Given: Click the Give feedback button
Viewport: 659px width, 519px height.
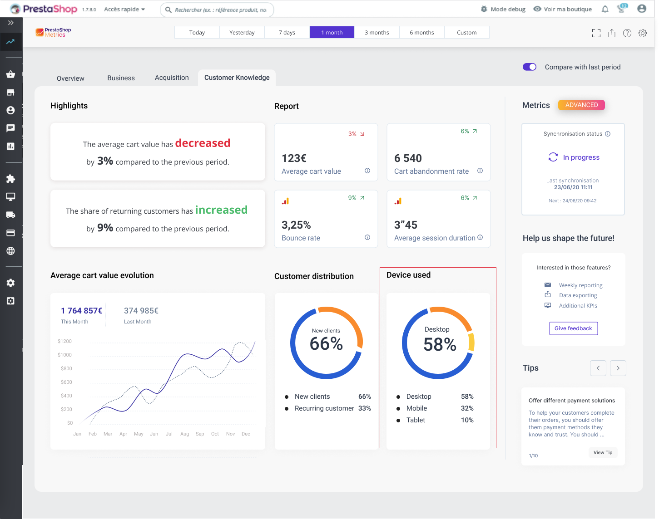Looking at the screenshot, I should click(573, 328).
